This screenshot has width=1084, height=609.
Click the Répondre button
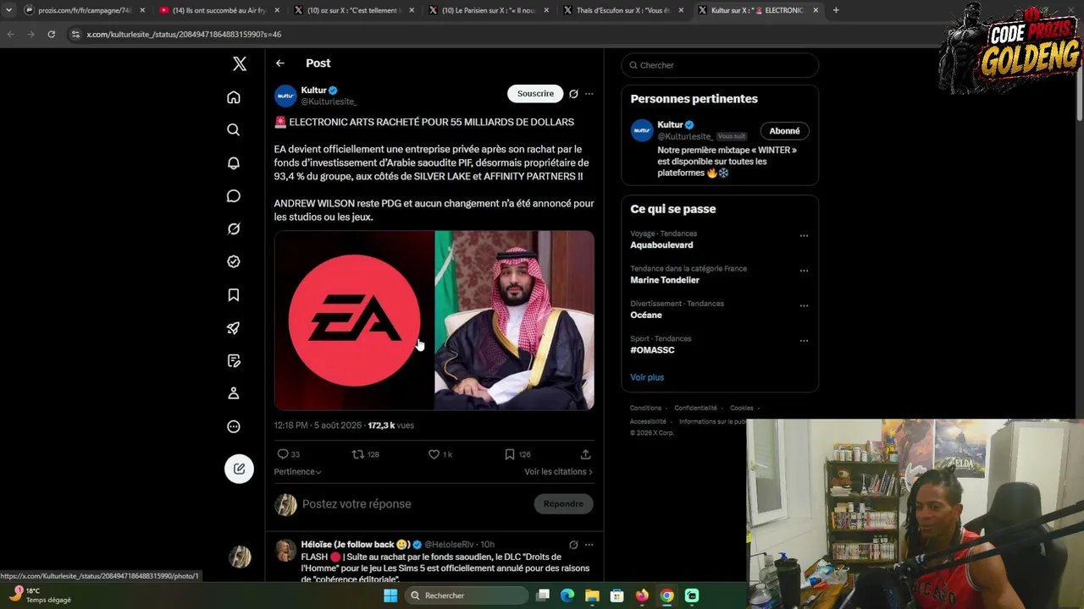[563, 504]
